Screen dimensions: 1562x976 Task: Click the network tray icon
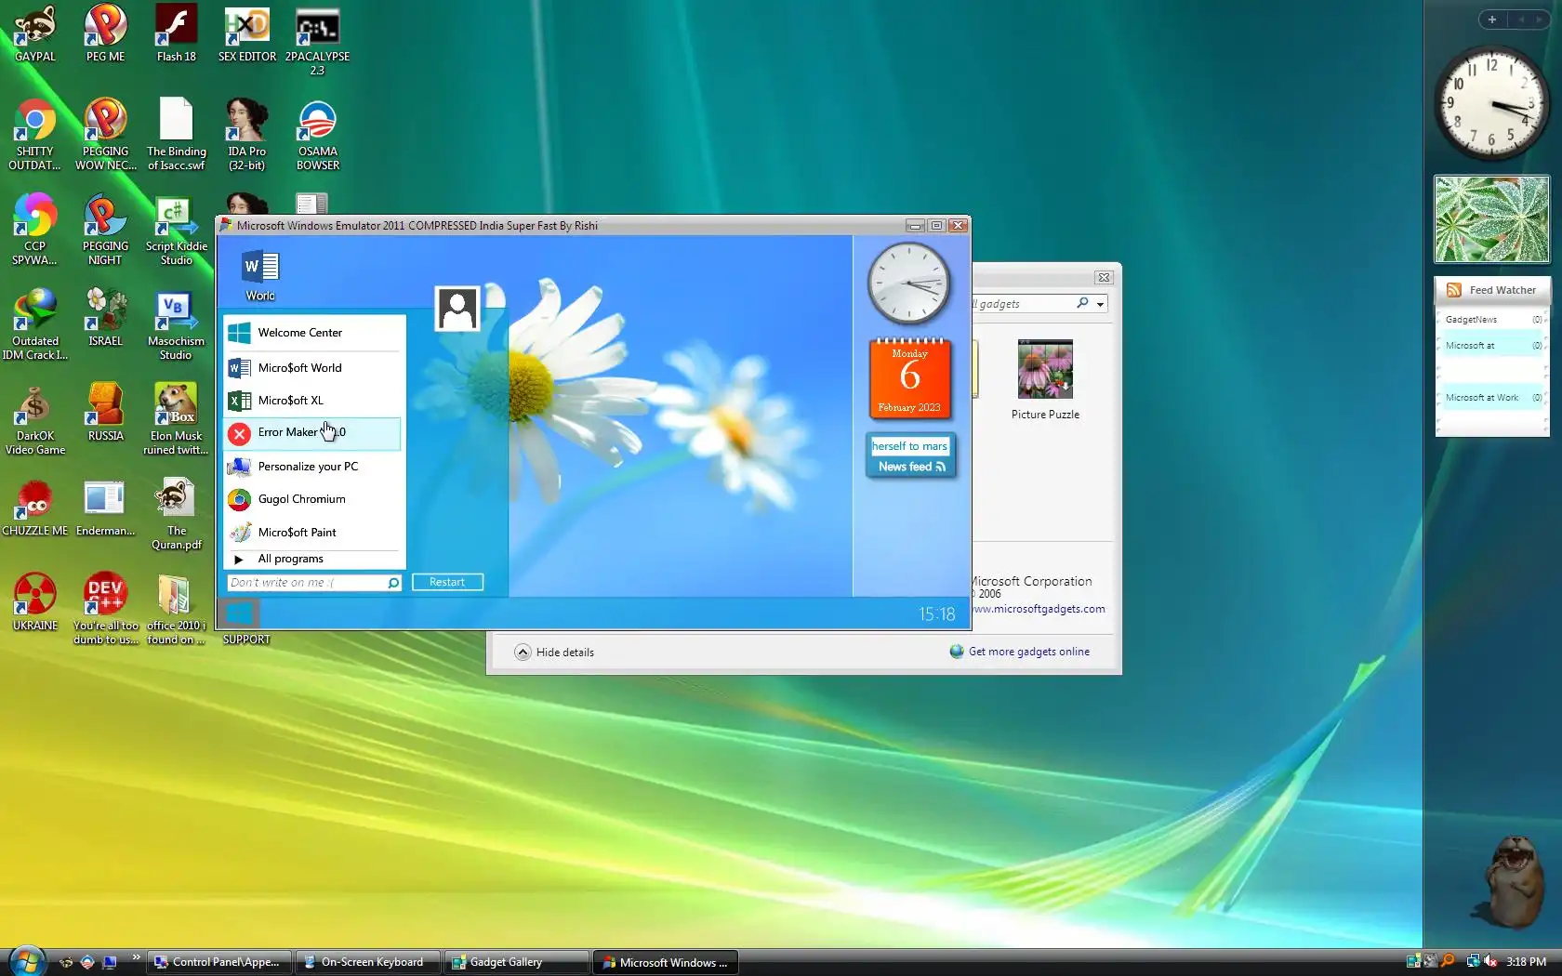1473,961
